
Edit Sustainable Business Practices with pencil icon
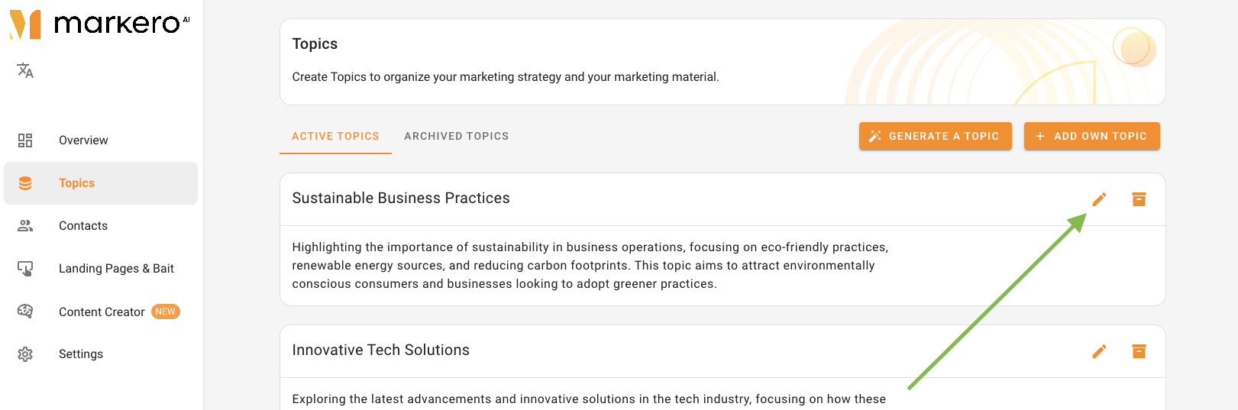coord(1099,199)
